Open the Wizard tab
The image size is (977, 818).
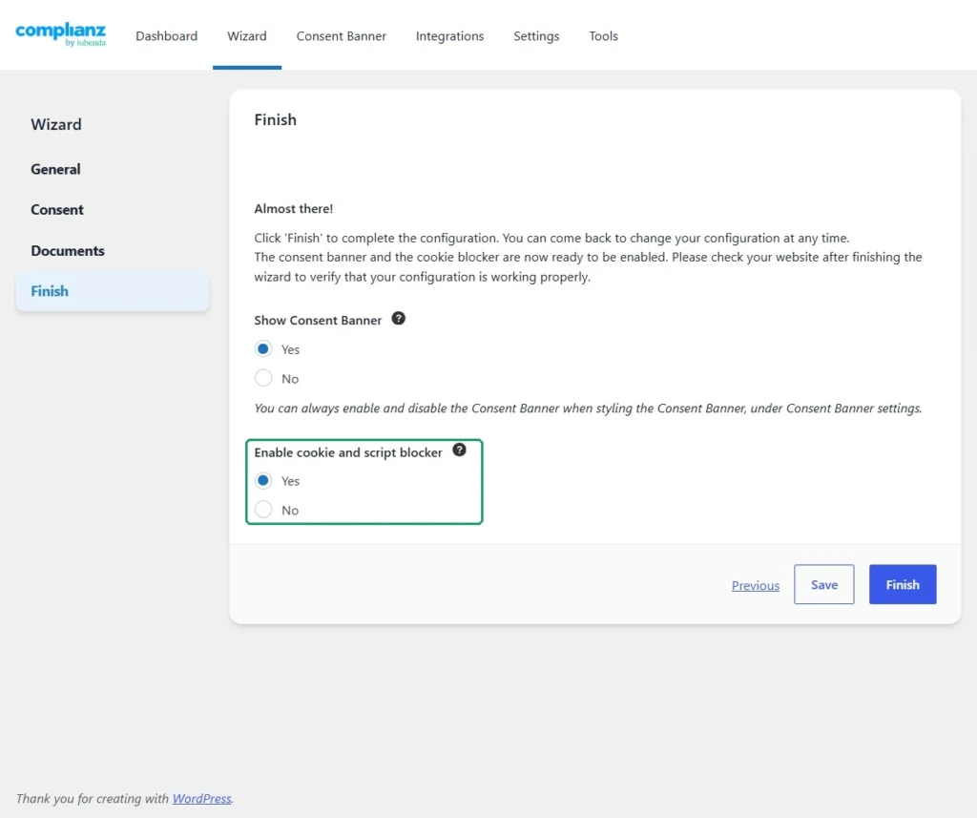(x=247, y=35)
